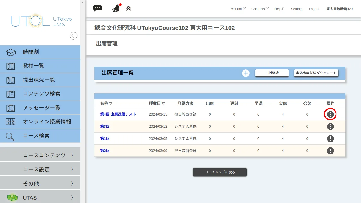Logout from the top menu

coord(314,9)
